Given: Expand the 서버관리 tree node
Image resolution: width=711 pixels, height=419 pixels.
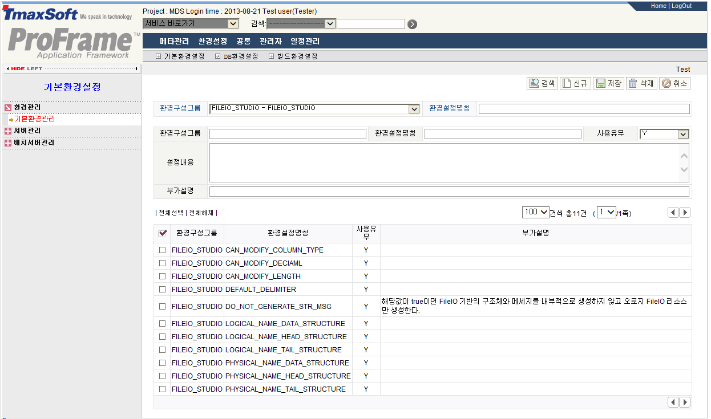Looking at the screenshot, I should tap(8, 131).
